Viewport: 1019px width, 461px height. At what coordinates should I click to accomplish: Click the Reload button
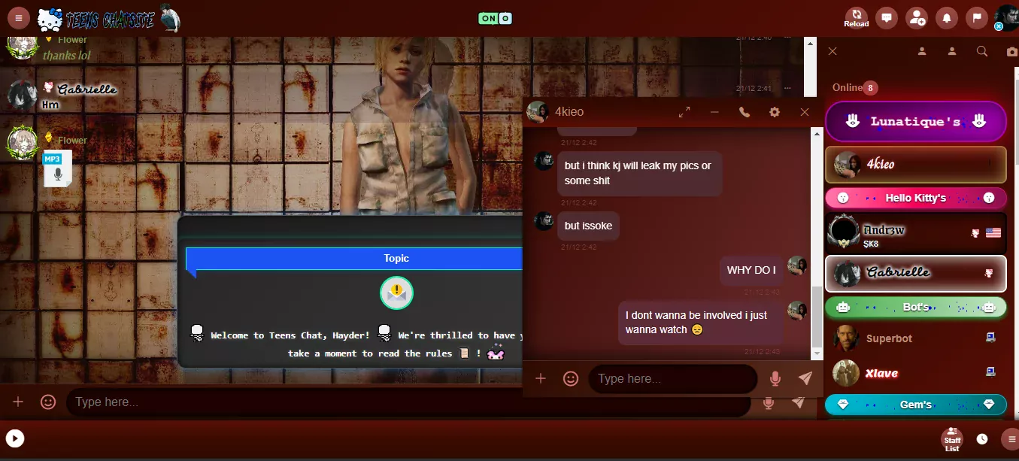coord(856,18)
